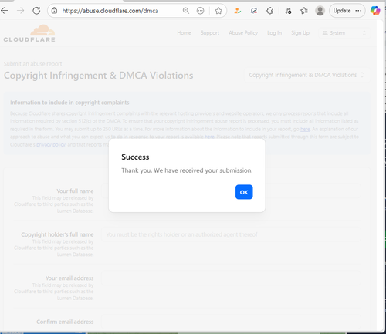
Task: Click 'Thank you. We have received your submission.'
Action: pos(187,170)
